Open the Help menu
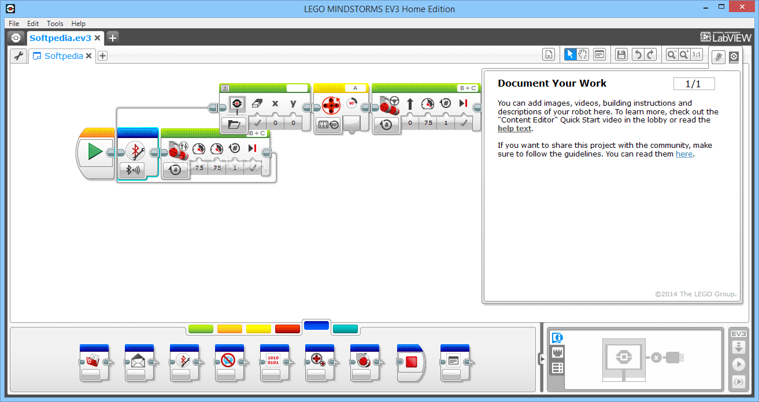 point(79,24)
